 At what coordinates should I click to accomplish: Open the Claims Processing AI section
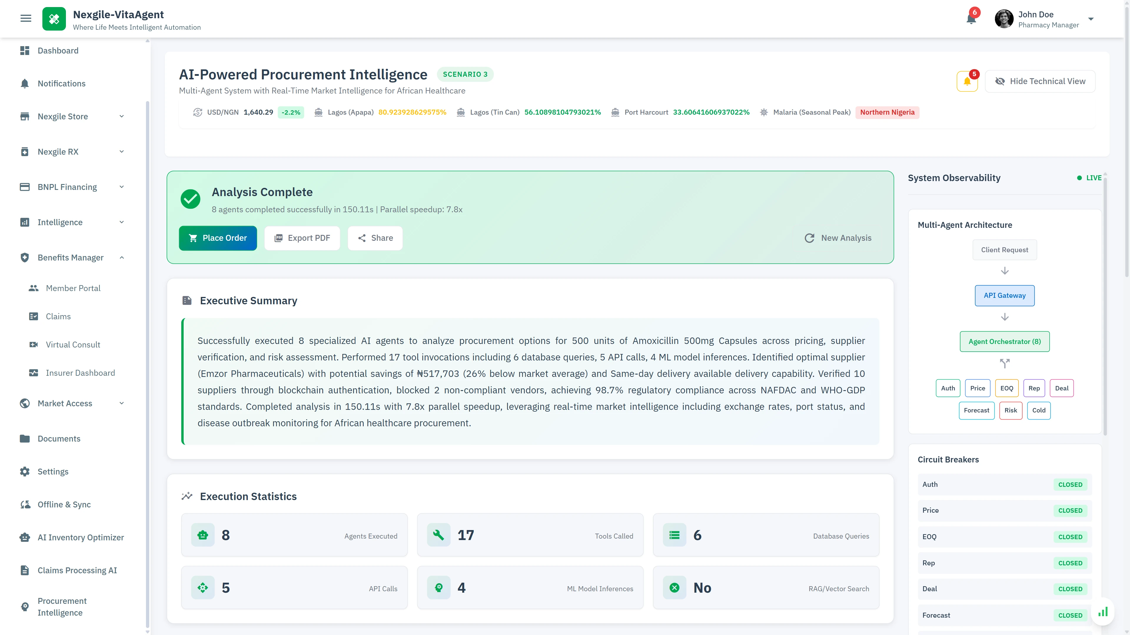[77, 570]
